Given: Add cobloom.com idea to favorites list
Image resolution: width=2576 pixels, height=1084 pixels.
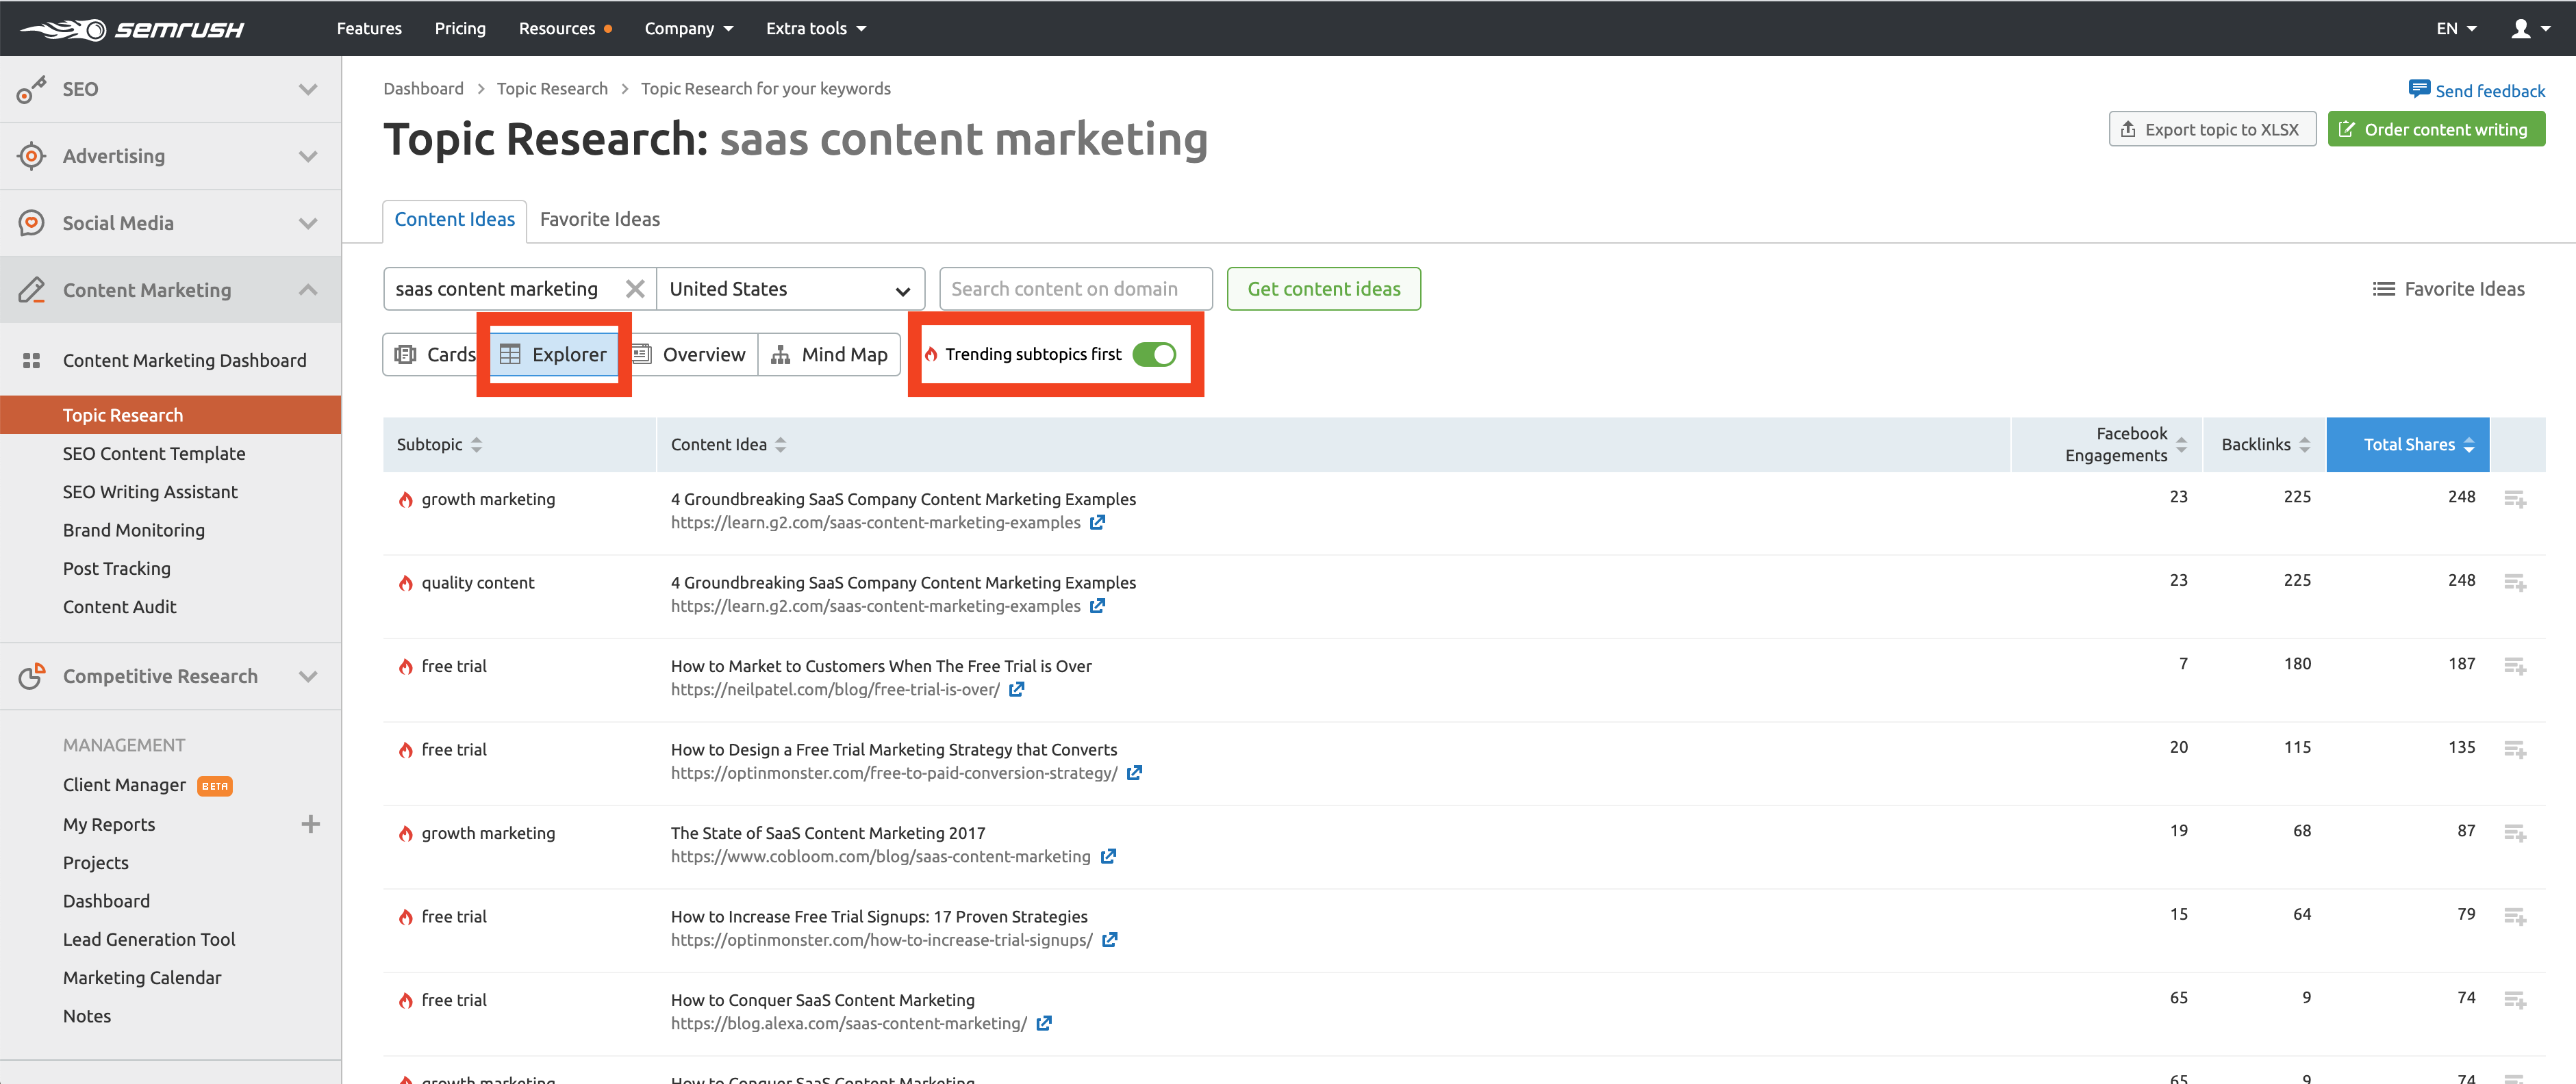Looking at the screenshot, I should tap(2514, 832).
